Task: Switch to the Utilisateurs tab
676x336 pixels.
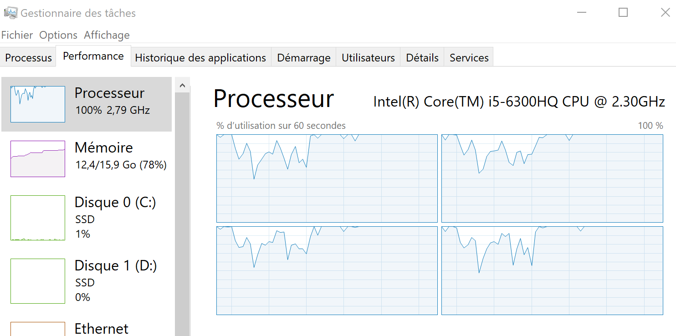Action: click(x=368, y=57)
